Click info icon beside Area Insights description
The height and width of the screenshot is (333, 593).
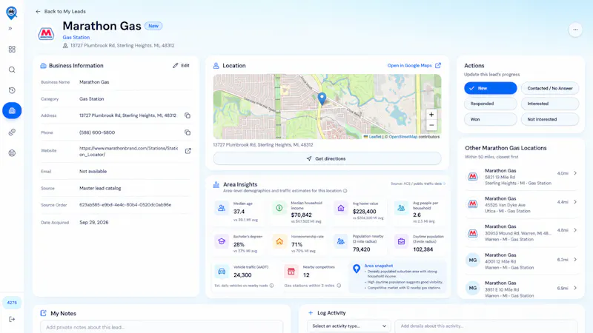coord(345,191)
